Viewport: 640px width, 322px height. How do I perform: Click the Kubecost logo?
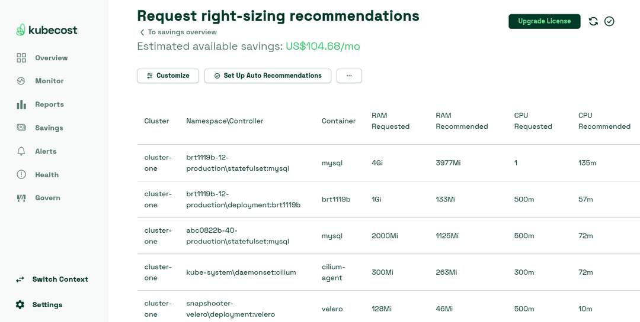click(46, 30)
